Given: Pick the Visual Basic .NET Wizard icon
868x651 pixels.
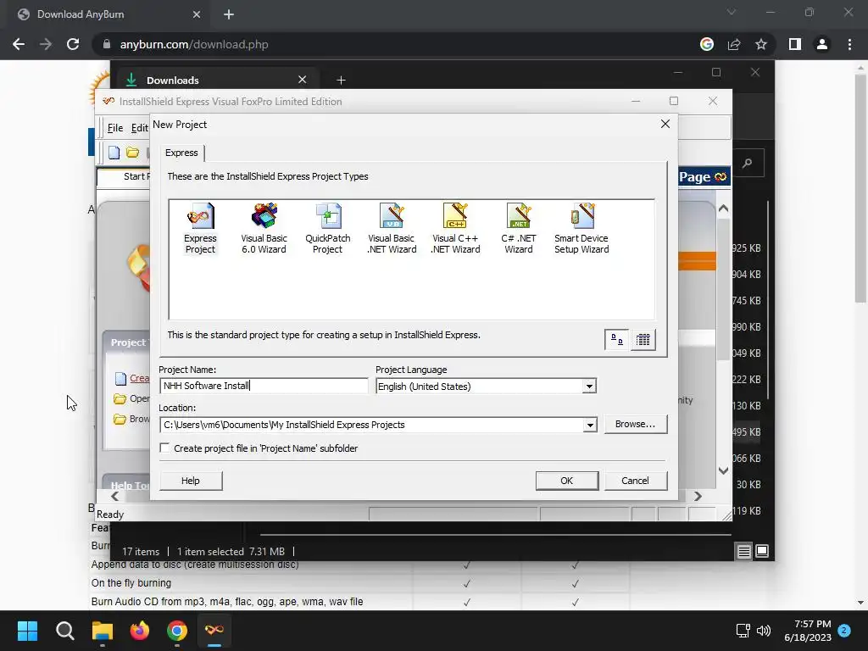Looking at the screenshot, I should [392, 228].
